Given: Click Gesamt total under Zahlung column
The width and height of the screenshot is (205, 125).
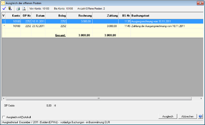Looking at the screenshot, I should (110, 35).
